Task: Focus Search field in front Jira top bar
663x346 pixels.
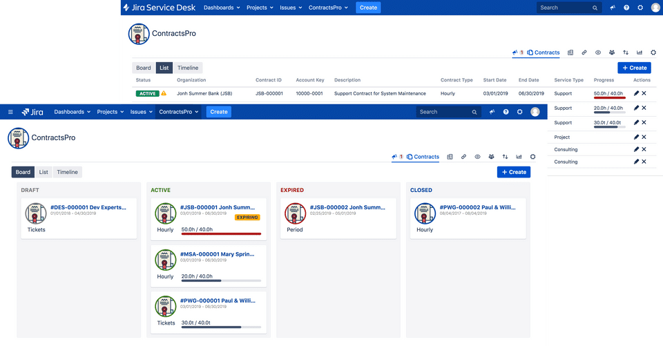Action: [448, 112]
